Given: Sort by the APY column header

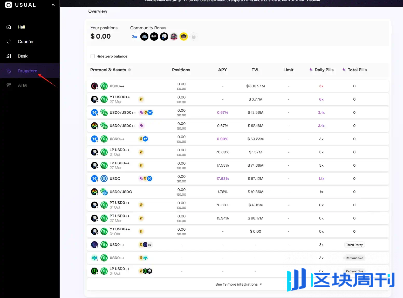Looking at the screenshot, I should (222, 70).
